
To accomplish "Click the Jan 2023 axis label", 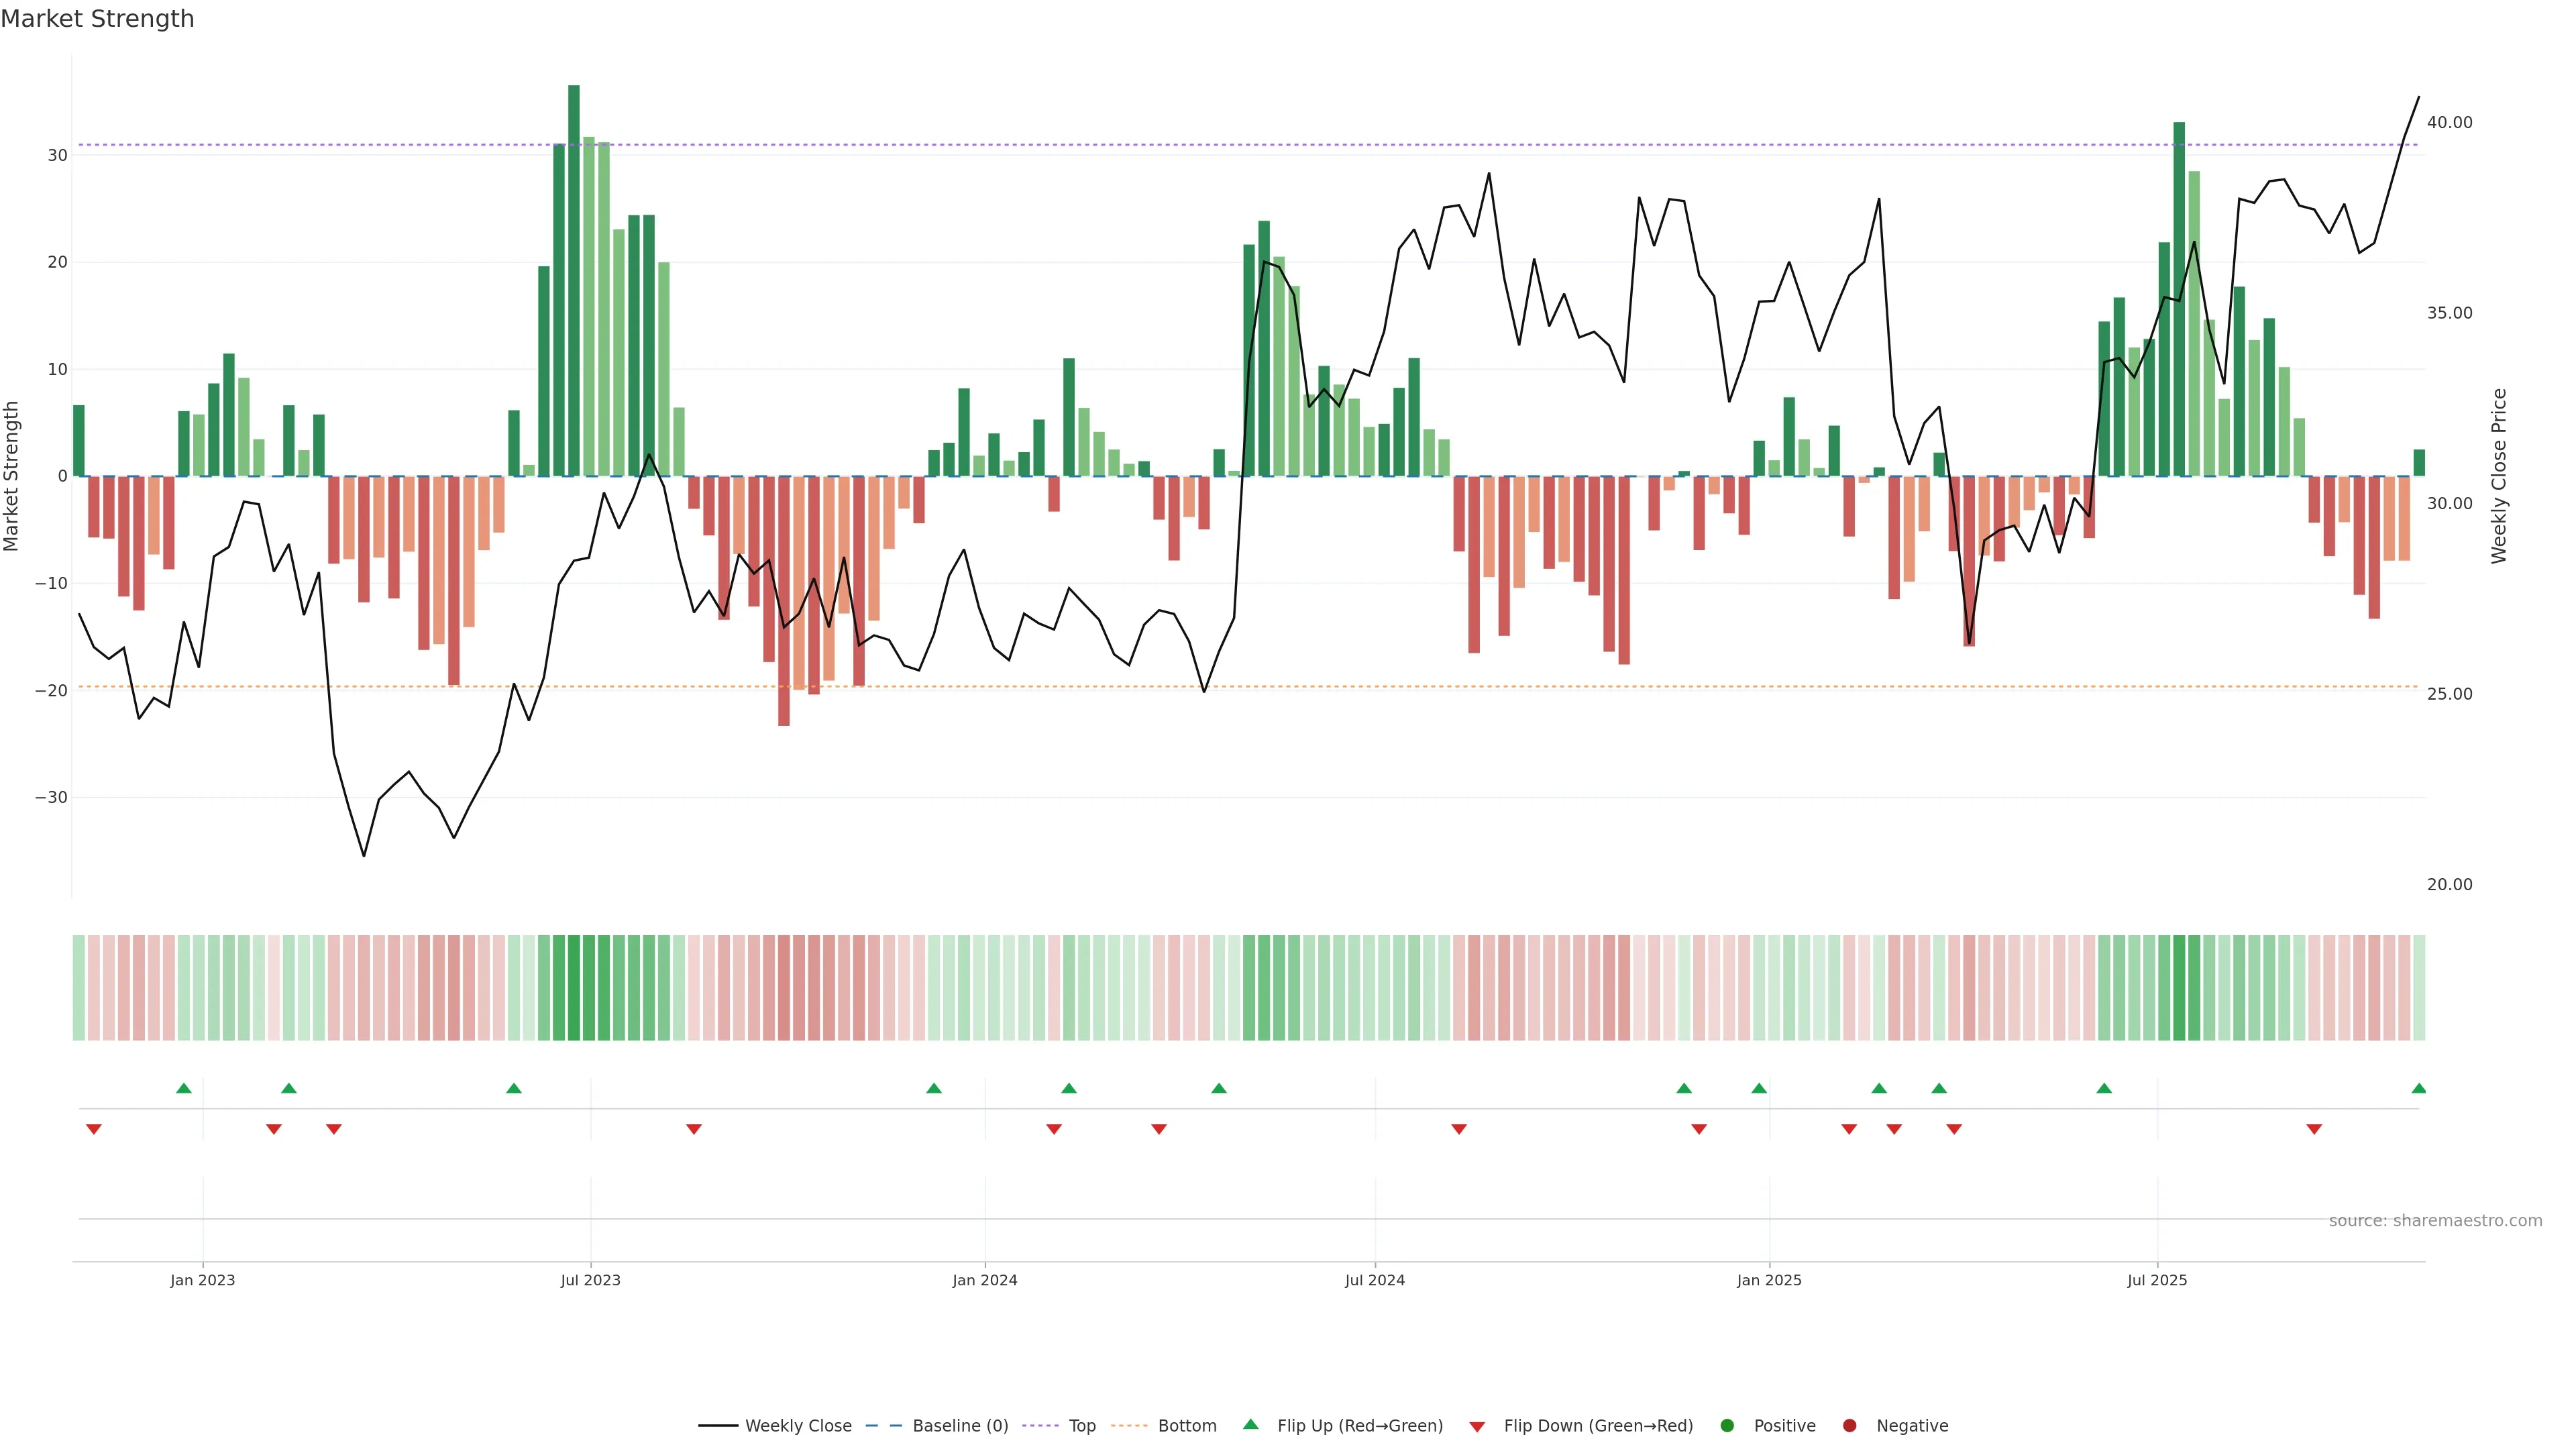I will pos(203,1280).
